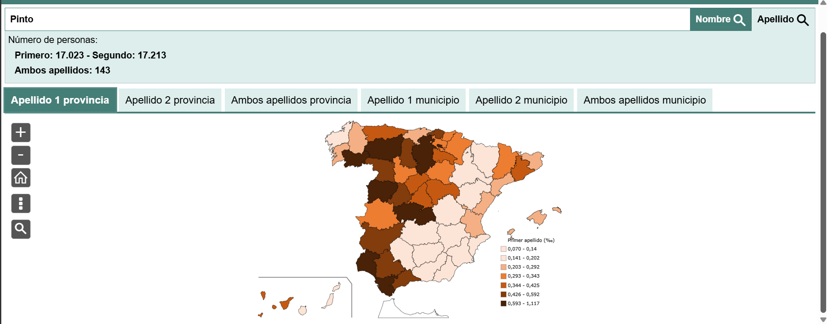Click the legend swatch for 0,293 - 0,343
Viewport: 827px width, 324px height.
503,276
